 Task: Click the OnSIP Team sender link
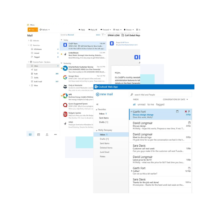point(125,43)
